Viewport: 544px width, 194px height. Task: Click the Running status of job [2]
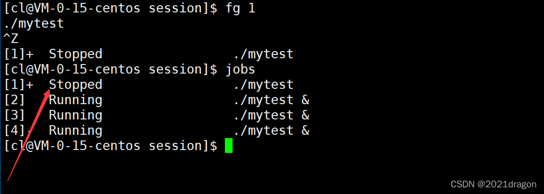pos(76,100)
